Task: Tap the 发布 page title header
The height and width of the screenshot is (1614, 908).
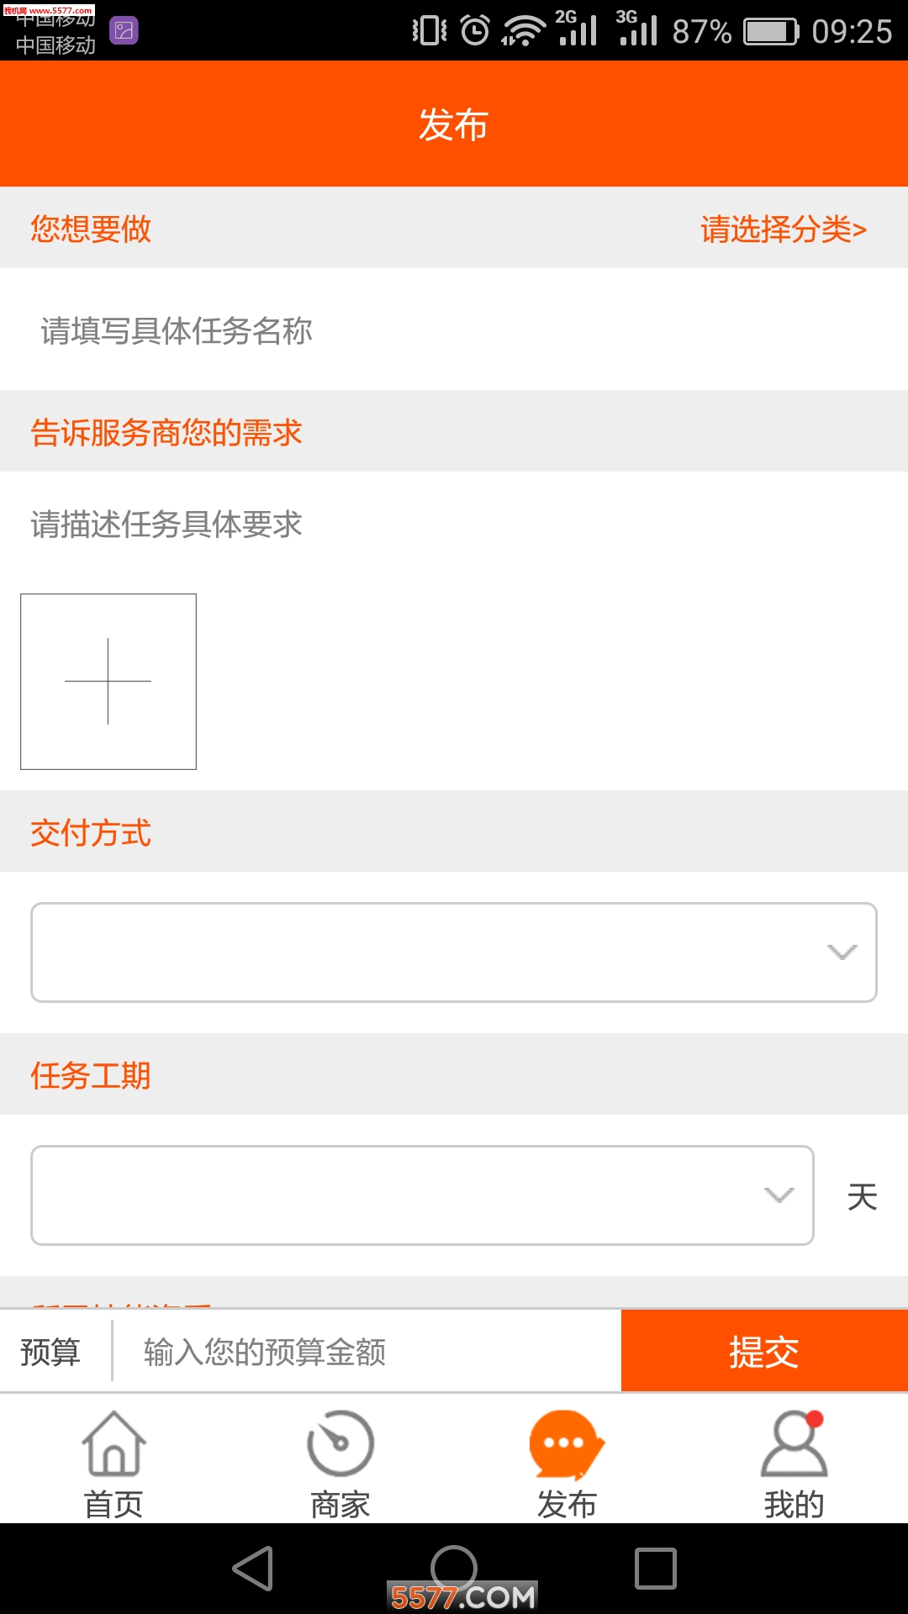Action: click(x=454, y=124)
